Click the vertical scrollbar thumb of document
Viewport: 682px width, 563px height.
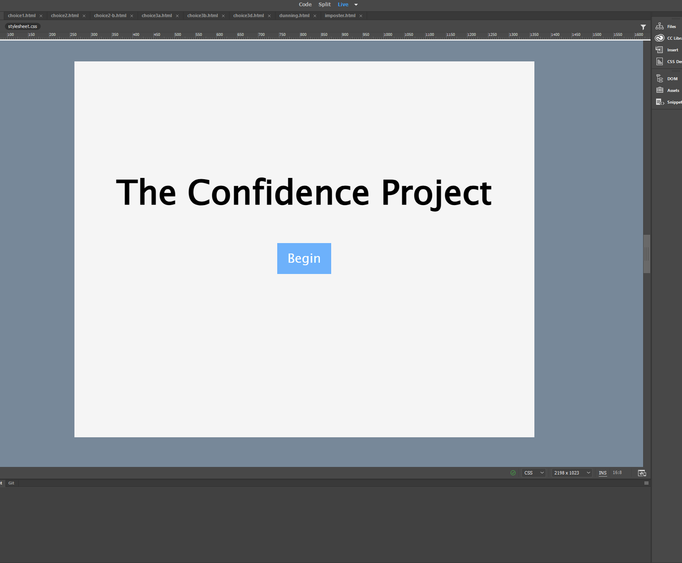[647, 254]
